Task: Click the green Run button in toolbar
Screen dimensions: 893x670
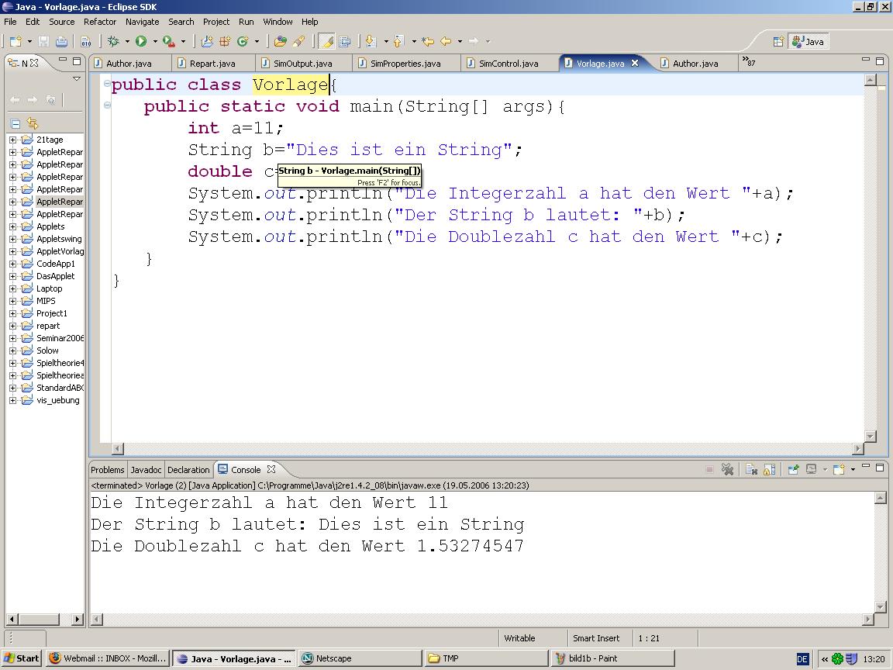Action: coord(141,41)
